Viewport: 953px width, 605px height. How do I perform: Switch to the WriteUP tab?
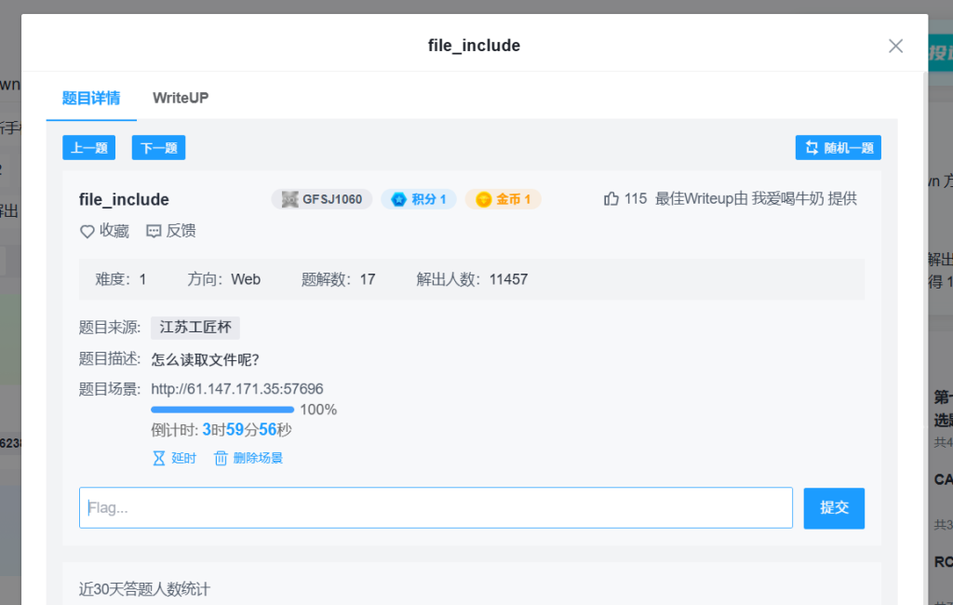click(181, 98)
